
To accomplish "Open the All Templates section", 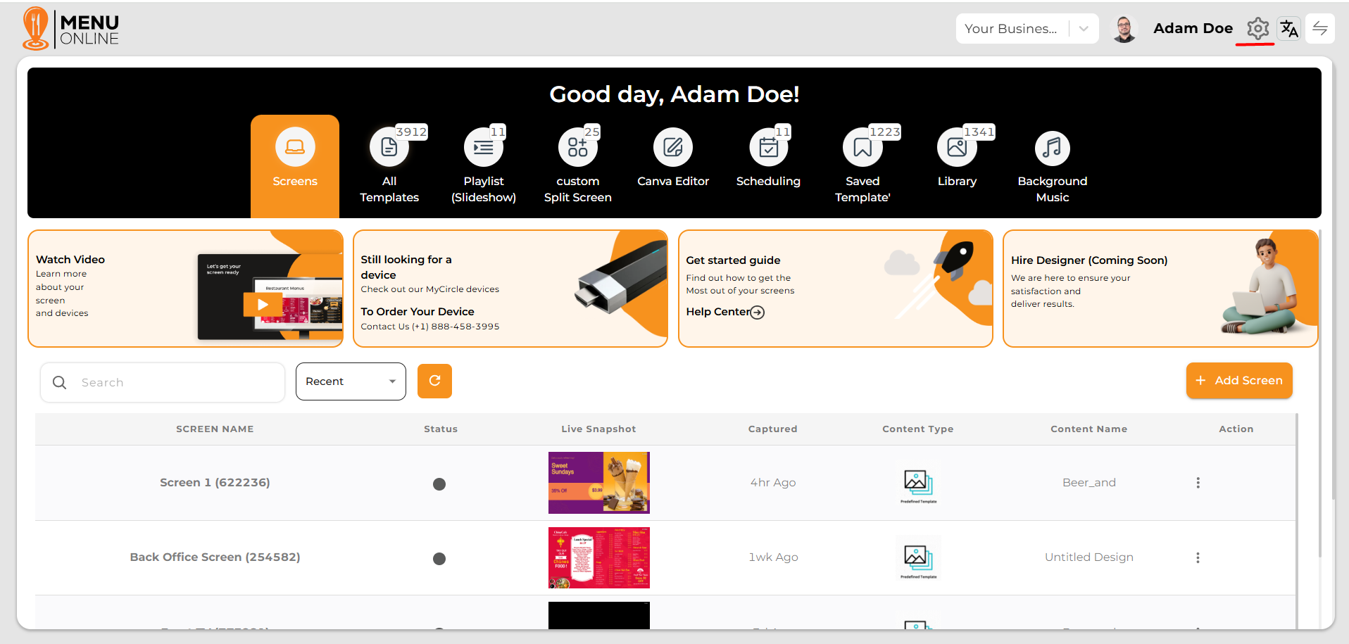I will point(389,148).
